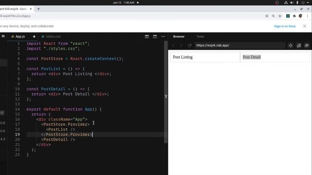This screenshot has height=175, width=312.
Task: Click the crosshair icon beside the preview URL
Action: 291,45
